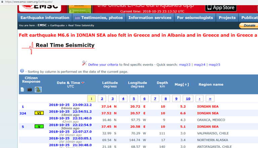Click the map icon under Citizen Response

coord(38,90)
